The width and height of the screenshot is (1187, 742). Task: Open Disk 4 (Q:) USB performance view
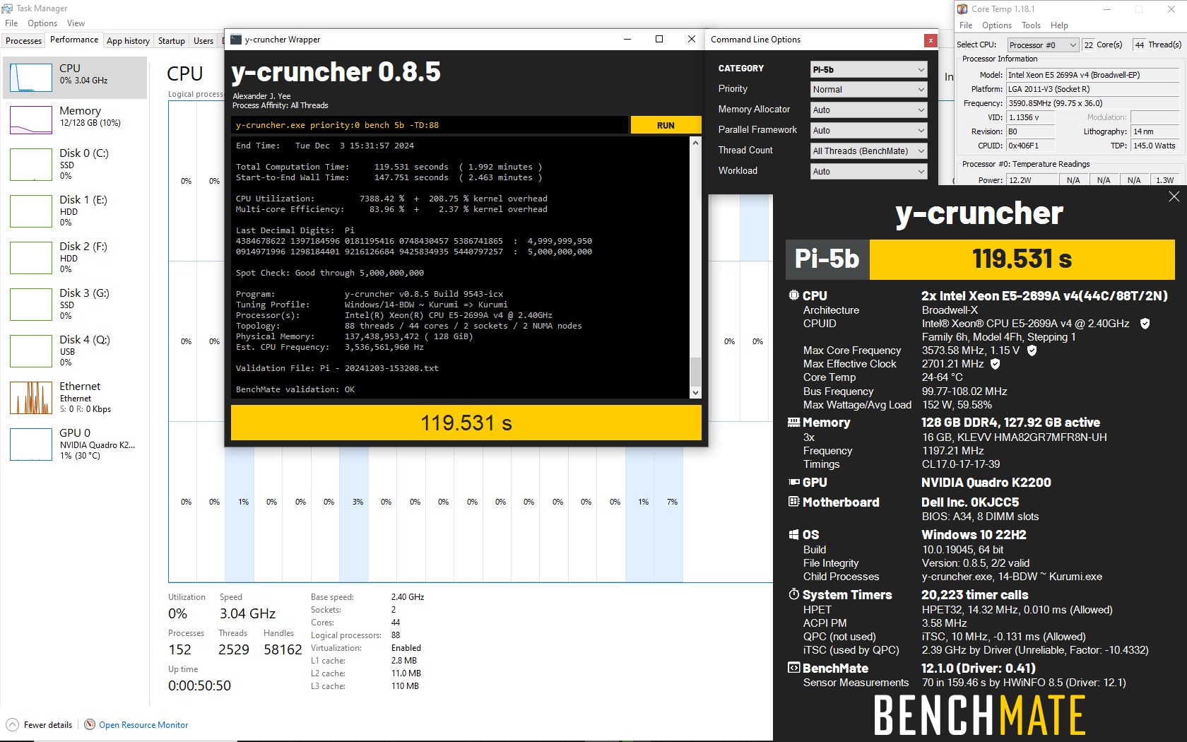pyautogui.click(x=75, y=351)
